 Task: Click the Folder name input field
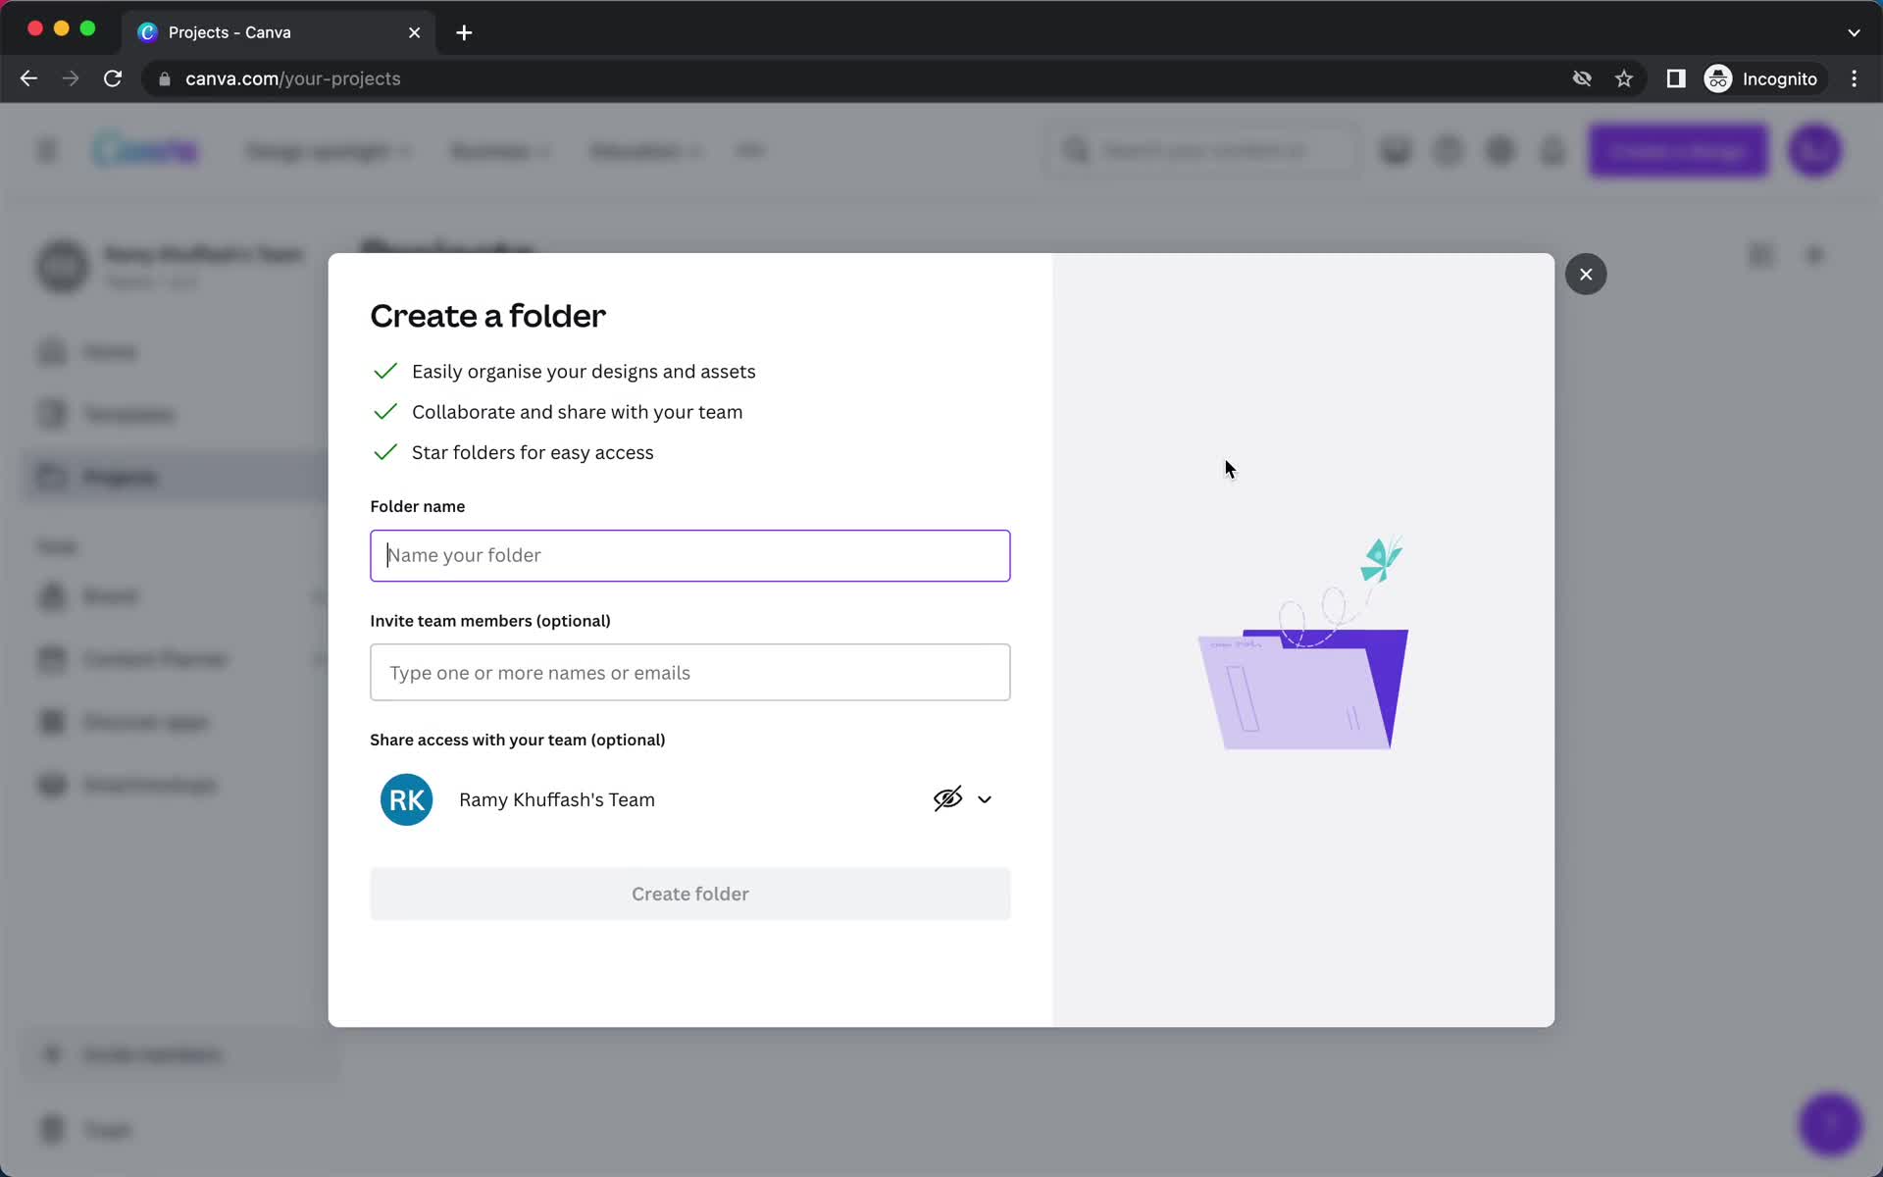[x=690, y=554]
